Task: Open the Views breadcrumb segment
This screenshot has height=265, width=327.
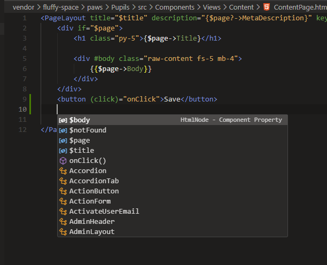Action: click(x=212, y=7)
